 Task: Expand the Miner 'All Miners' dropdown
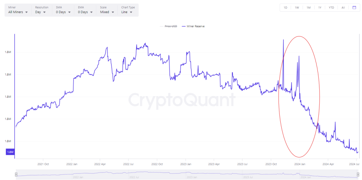[x=18, y=12]
